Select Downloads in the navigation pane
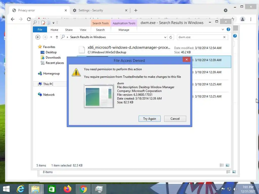The width and height of the screenshot is (259, 194). click(53, 57)
